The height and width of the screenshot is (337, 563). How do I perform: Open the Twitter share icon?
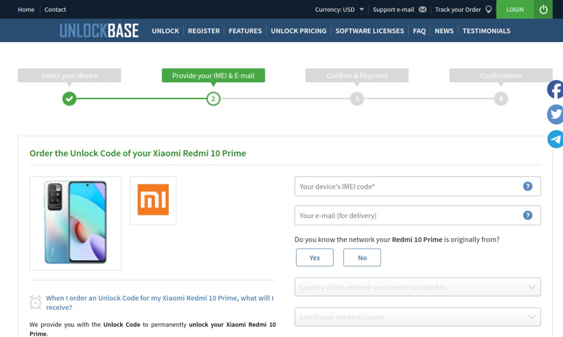(x=555, y=115)
